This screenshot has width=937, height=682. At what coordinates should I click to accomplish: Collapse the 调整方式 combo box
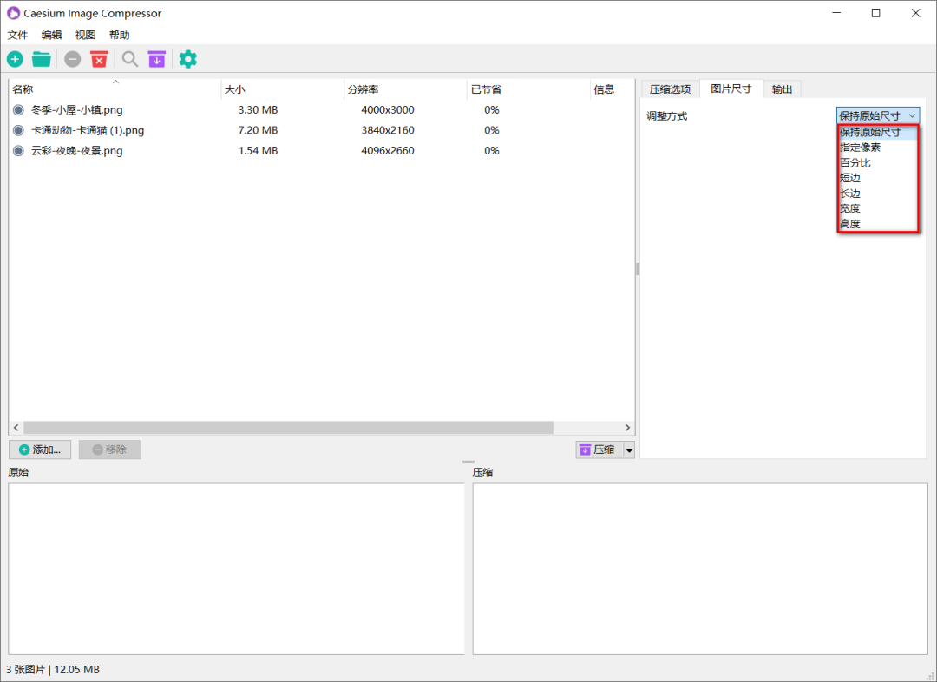coord(878,115)
